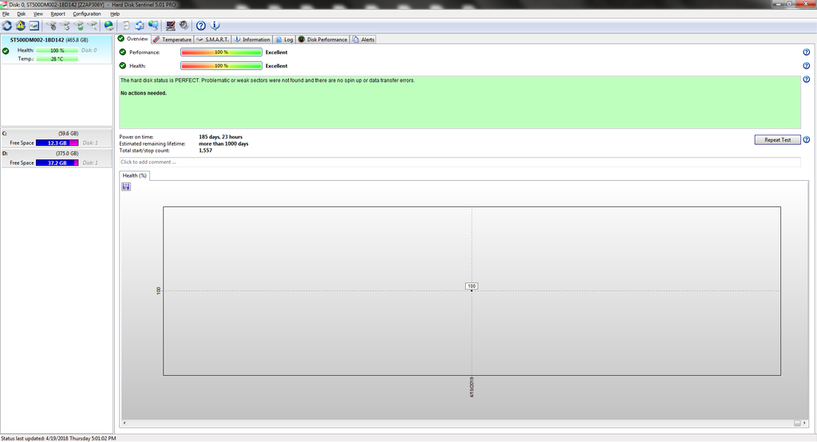Screen dimensions: 817x442
Task: Open the Configuration menu
Action: point(86,14)
